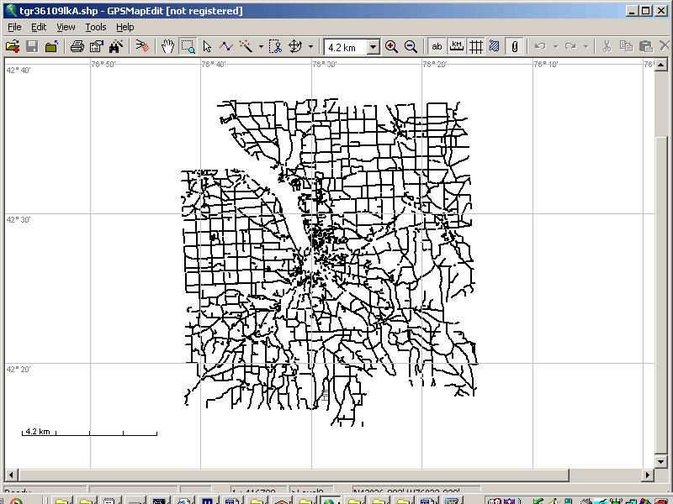The image size is (673, 504).
Task: Select the zoom rectangle tool
Action: point(187,46)
